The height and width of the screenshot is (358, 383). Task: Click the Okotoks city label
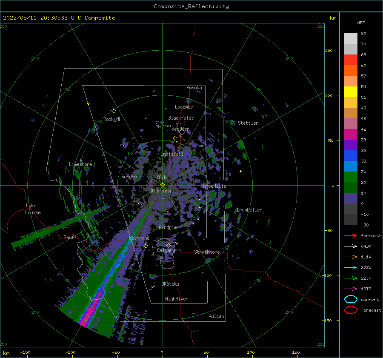170,284
